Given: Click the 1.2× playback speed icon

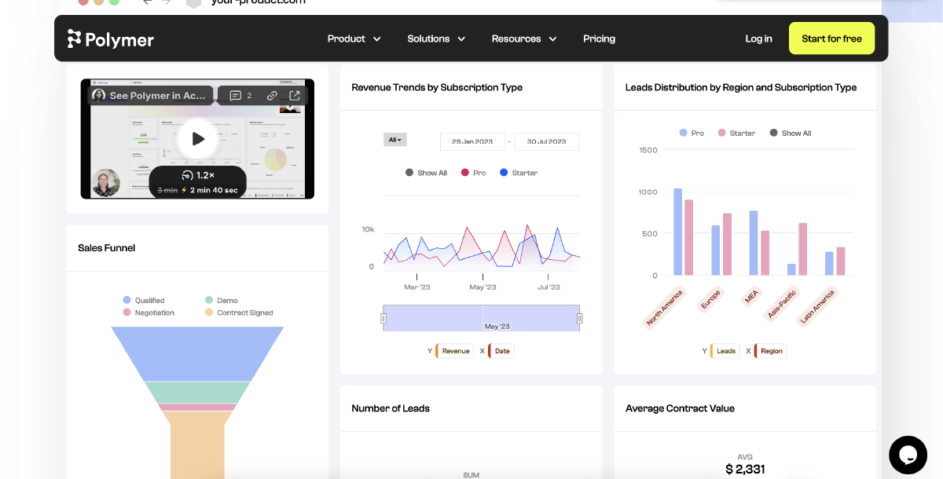Looking at the screenshot, I should (188, 175).
